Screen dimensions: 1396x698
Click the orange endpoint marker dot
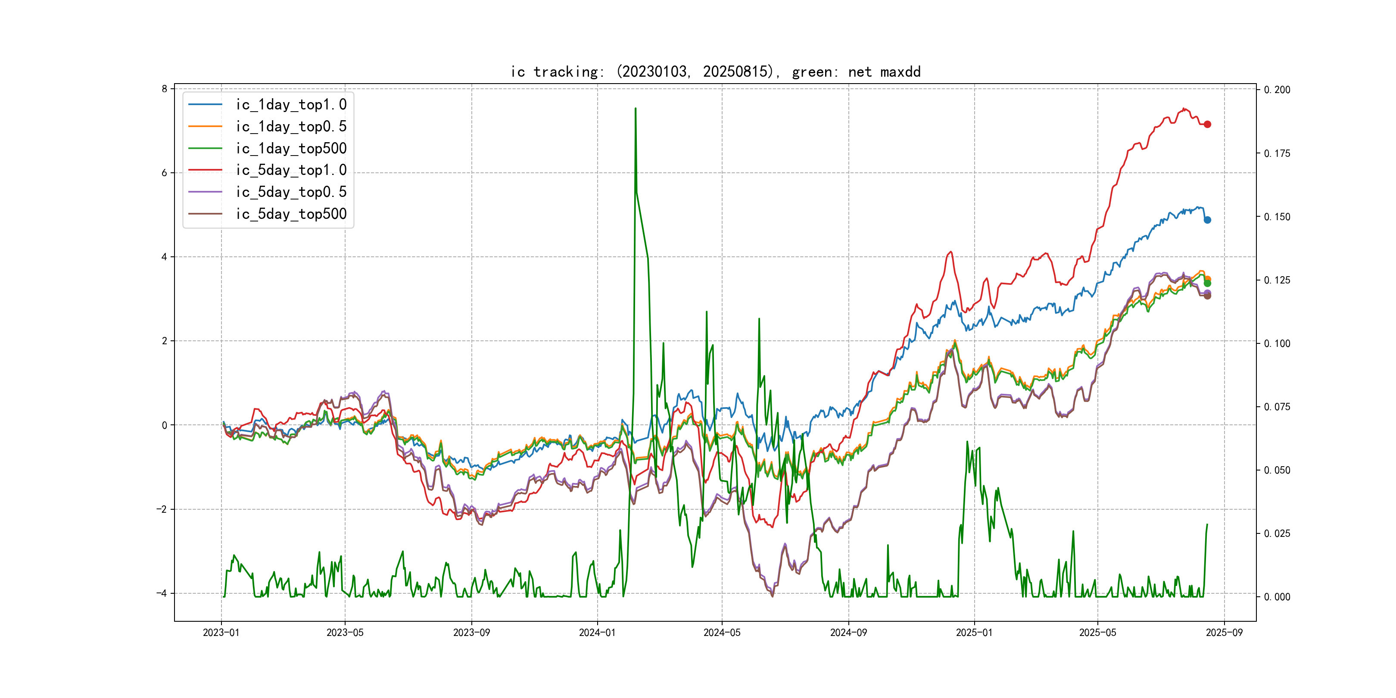tap(1207, 278)
